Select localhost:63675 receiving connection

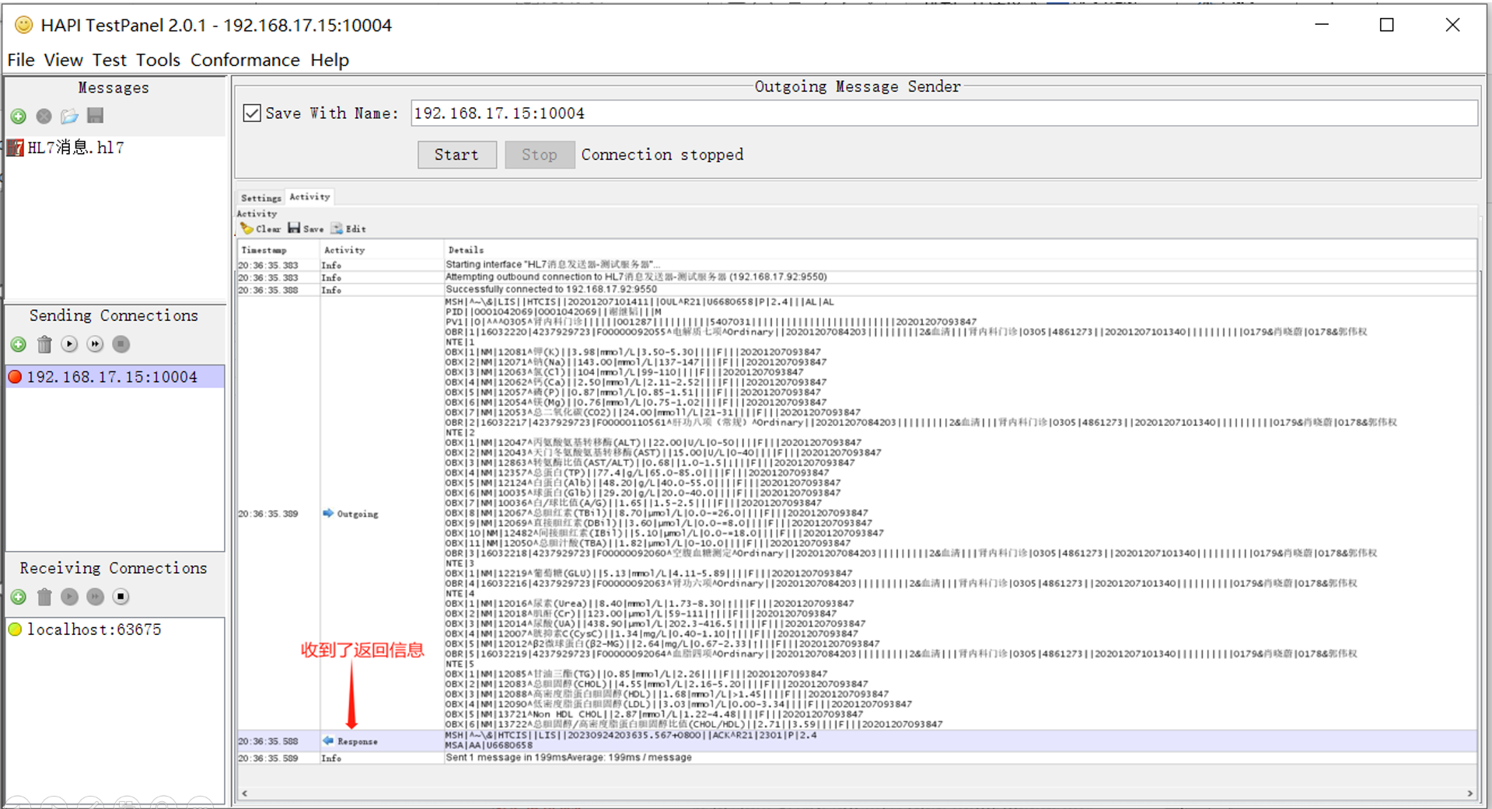[94, 629]
